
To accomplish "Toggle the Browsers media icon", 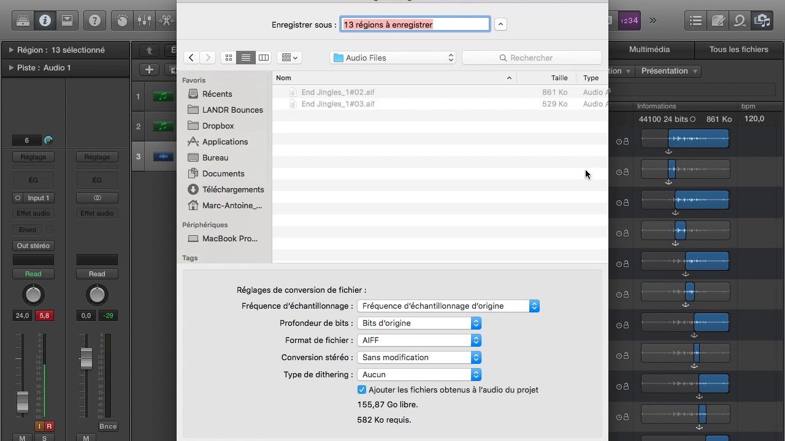I will (x=762, y=21).
